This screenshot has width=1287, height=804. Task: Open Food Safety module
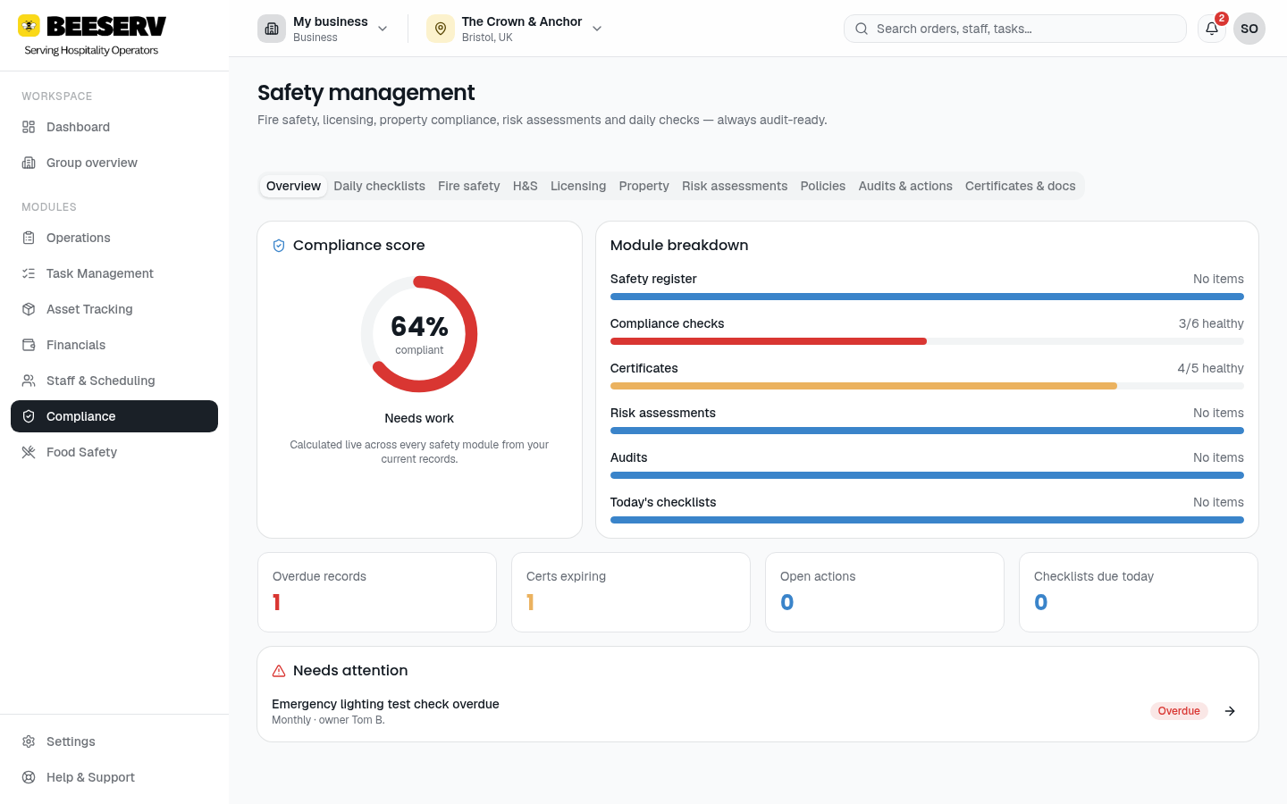pyautogui.click(x=114, y=452)
